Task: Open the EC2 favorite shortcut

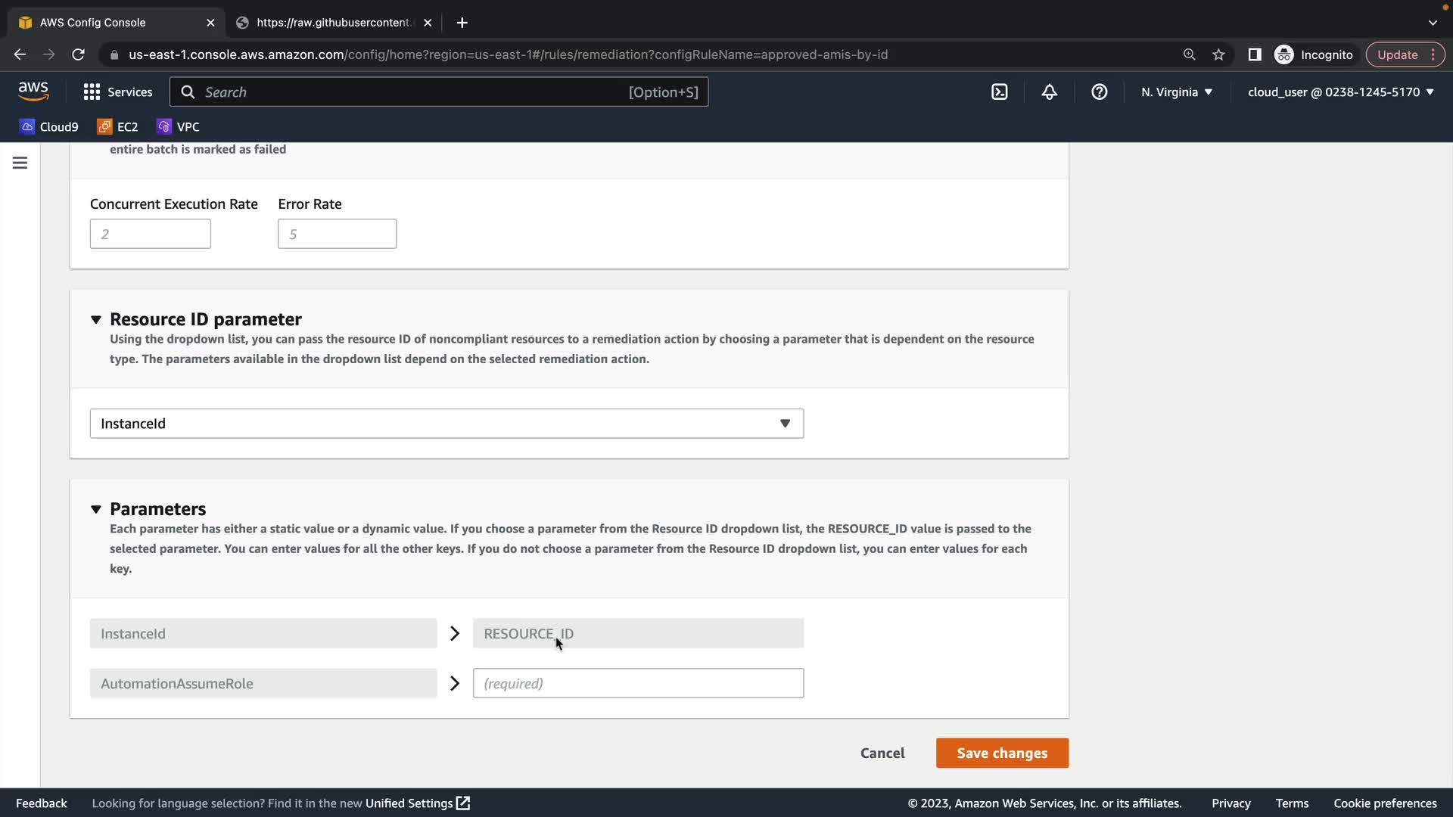Action: 117,127
